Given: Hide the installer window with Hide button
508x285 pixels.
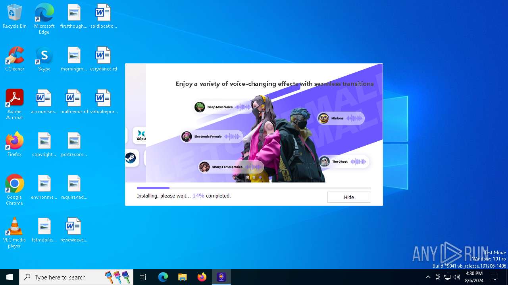Looking at the screenshot, I should (x=349, y=197).
